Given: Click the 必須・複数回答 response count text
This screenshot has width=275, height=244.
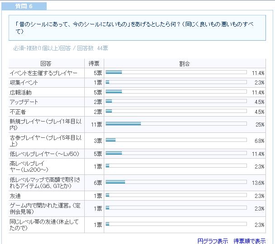Looking at the screenshot, I should (x=61, y=48).
